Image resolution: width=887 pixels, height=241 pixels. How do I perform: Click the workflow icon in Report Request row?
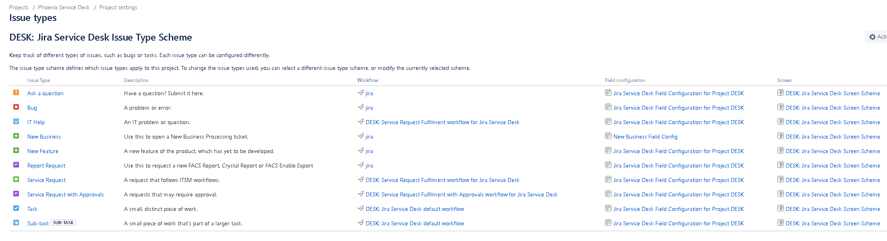pos(361,165)
